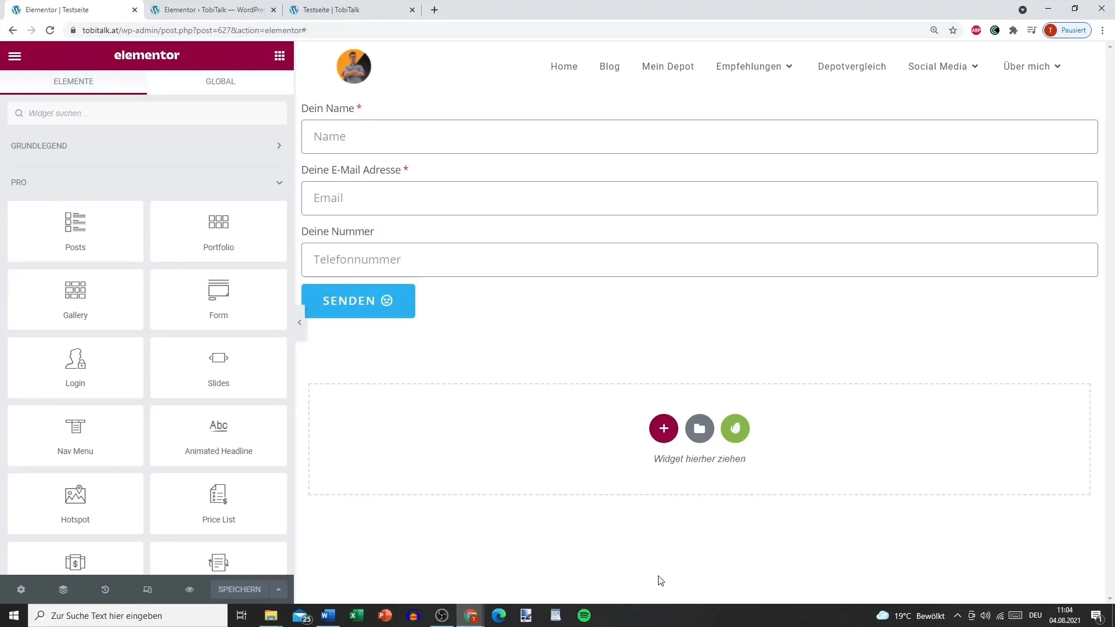Open Elementor page settings gear

pos(21,589)
